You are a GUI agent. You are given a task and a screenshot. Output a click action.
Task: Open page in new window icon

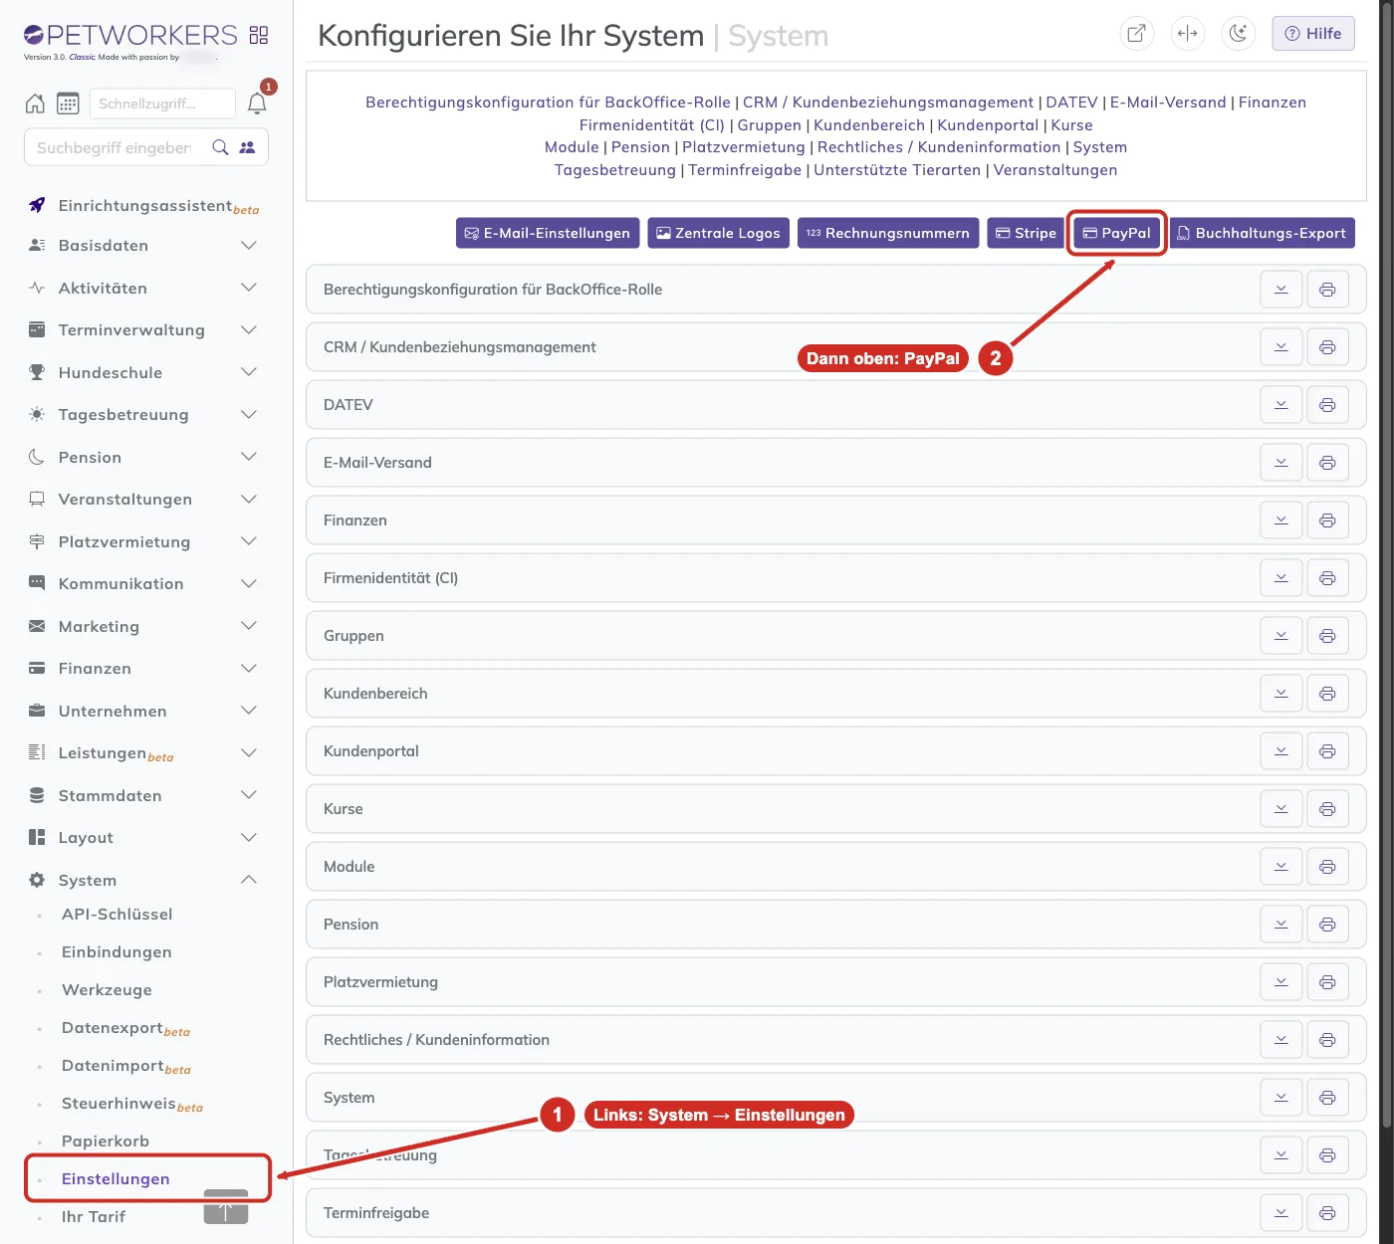1136,33
